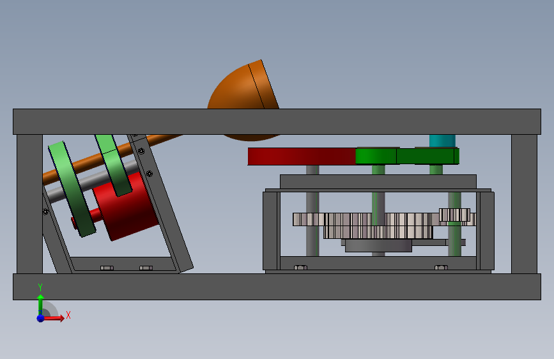This screenshot has width=554, height=359.
Task: Select the gray shaft beneath the orange rod
Action: click(x=92, y=181)
